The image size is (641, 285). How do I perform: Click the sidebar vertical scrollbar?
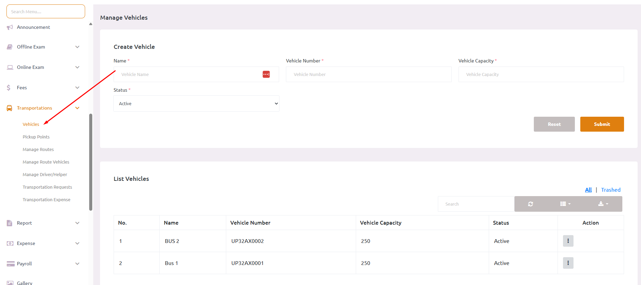click(91, 161)
